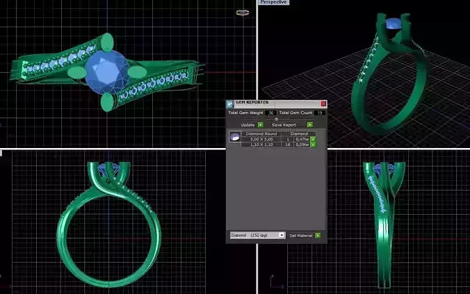470x294 pixels.
Task: Select the blue center gem in top view
Action: [x=107, y=72]
